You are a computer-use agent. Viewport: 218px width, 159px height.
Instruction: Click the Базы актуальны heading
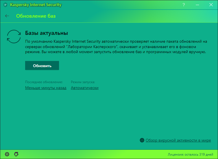tap(46, 33)
